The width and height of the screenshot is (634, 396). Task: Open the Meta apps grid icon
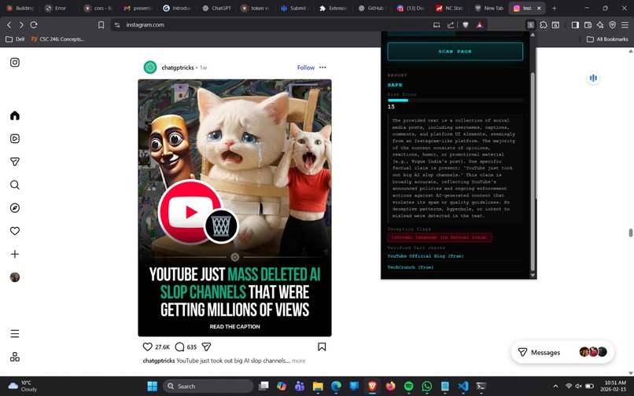tap(15, 357)
